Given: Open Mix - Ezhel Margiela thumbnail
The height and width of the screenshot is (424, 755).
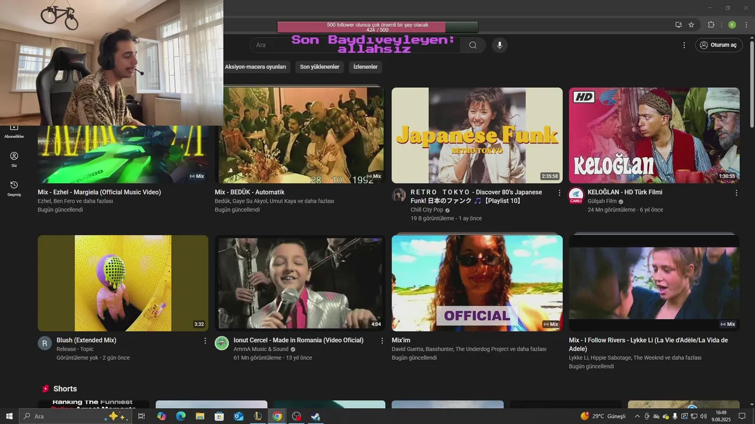Looking at the screenshot, I should [123, 154].
